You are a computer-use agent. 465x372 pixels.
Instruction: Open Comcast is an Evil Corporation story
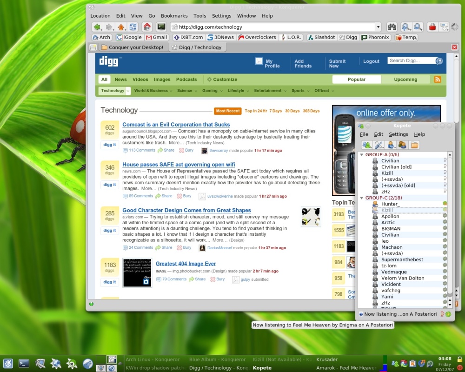point(176,125)
